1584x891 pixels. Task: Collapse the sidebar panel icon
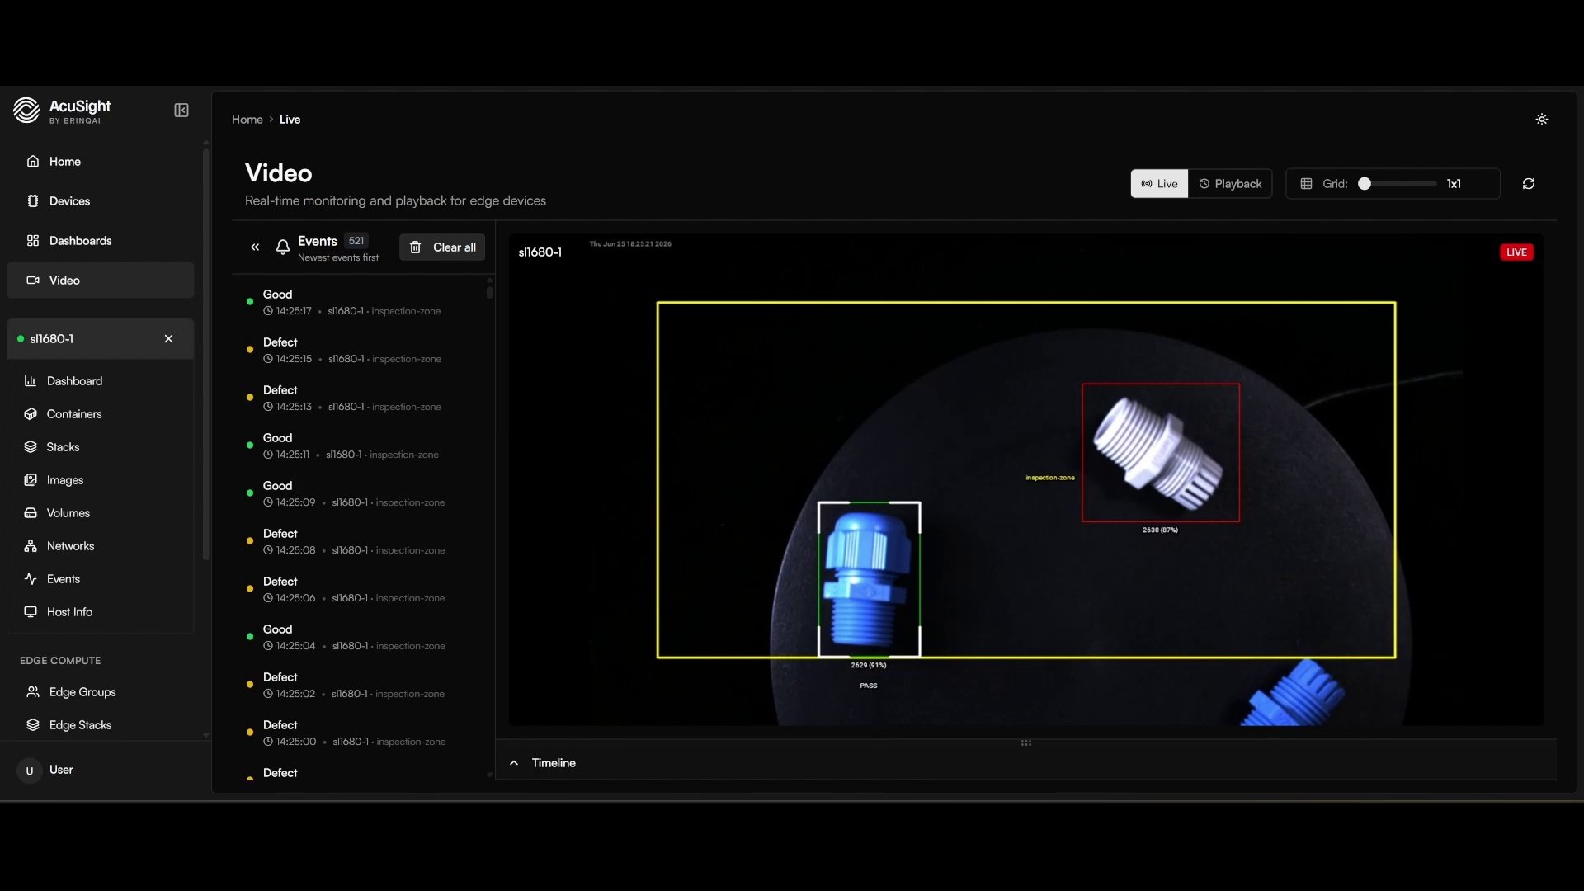click(x=181, y=111)
